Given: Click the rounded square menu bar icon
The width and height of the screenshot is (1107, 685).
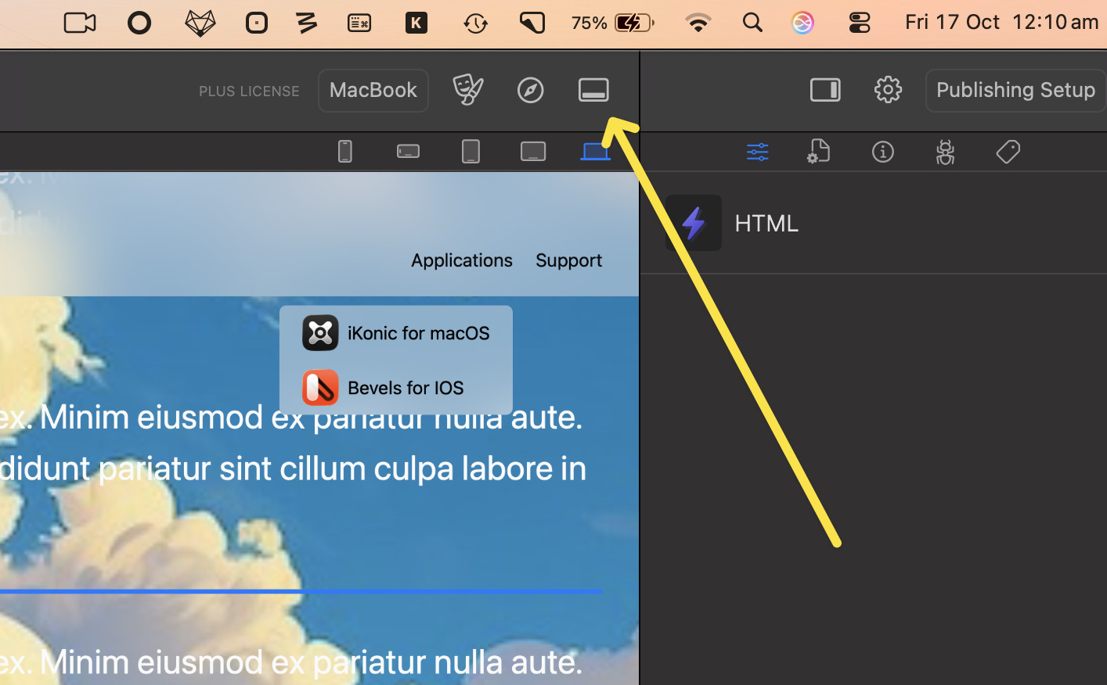Looking at the screenshot, I should [257, 23].
